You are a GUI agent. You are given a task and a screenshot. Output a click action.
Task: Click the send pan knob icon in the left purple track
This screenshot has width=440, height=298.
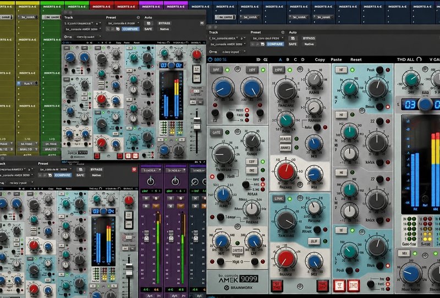[x=151, y=181]
